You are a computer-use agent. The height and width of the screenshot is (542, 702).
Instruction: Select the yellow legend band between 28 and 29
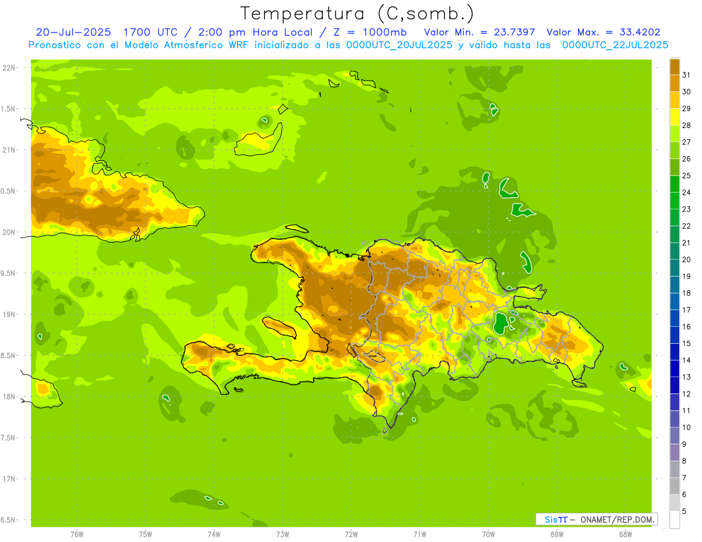point(675,116)
